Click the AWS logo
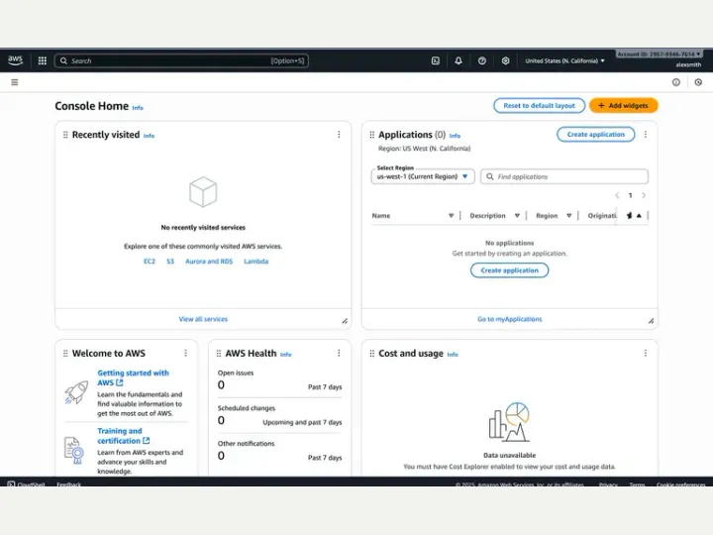Viewport: 713px width, 535px height. tap(15, 60)
